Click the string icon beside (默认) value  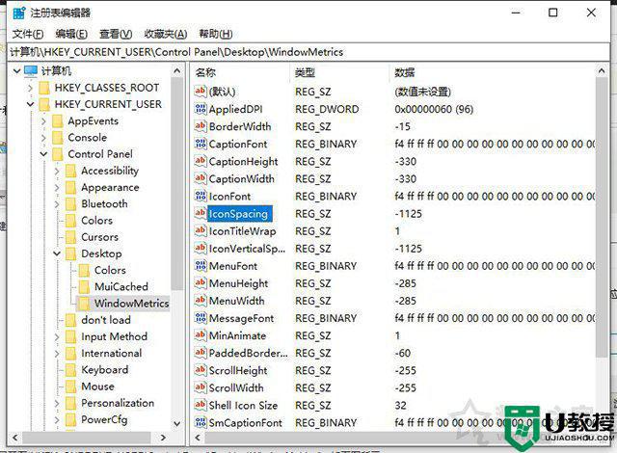(x=201, y=92)
